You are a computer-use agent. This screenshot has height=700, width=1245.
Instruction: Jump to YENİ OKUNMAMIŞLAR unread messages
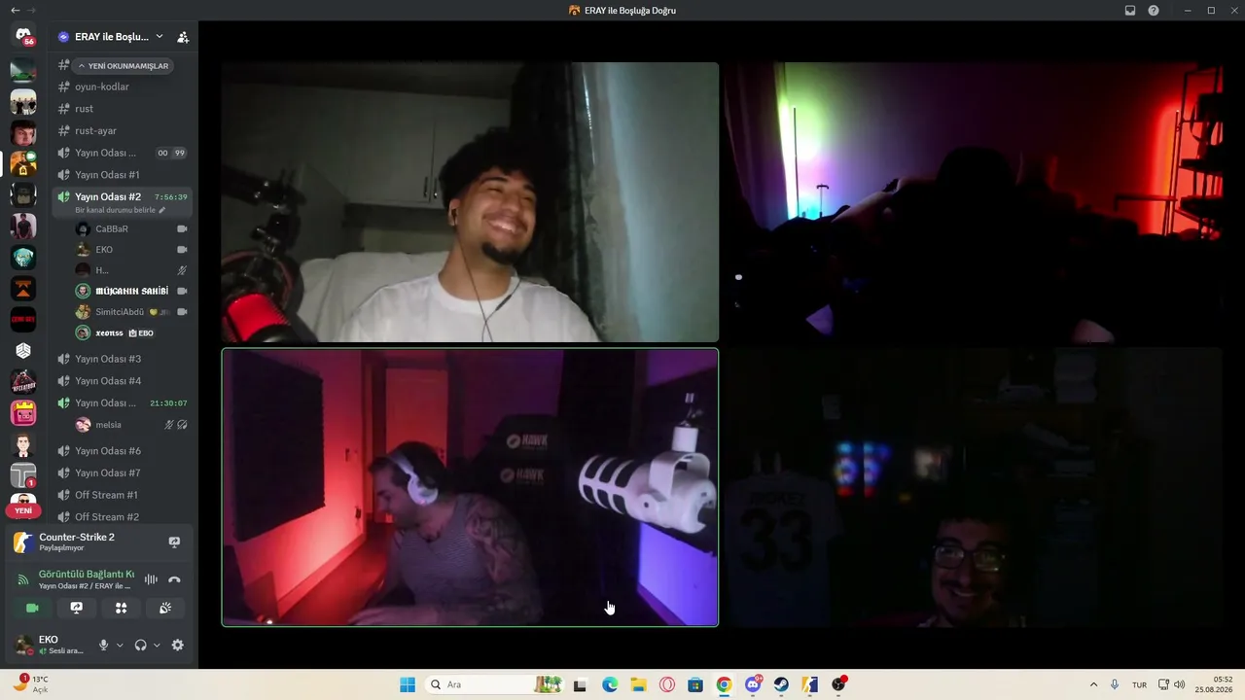124,66
